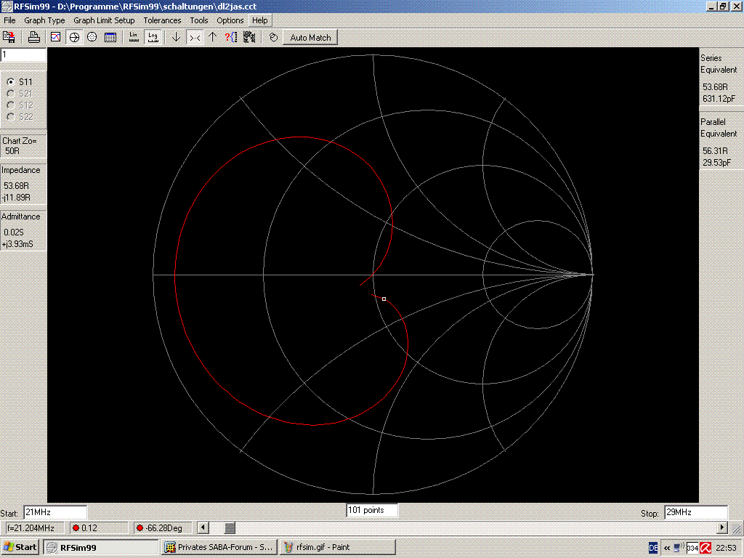
Task: Select the S12 radio button
Action: [10, 105]
